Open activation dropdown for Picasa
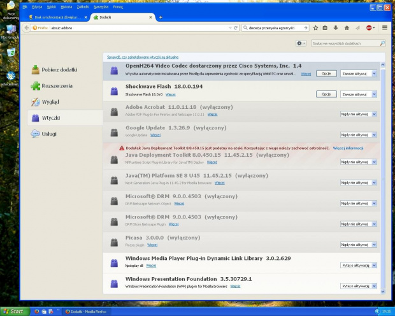395x316 pixels. tap(359, 245)
